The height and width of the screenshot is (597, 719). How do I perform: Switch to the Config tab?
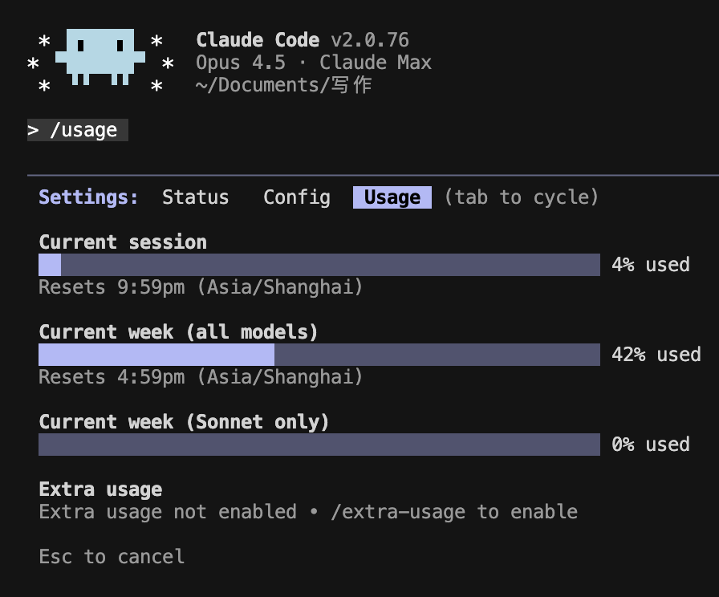pos(297,197)
